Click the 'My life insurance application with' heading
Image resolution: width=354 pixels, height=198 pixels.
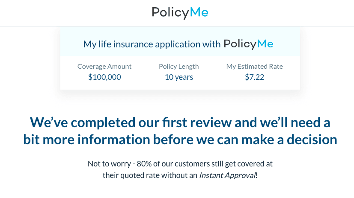pos(152,44)
